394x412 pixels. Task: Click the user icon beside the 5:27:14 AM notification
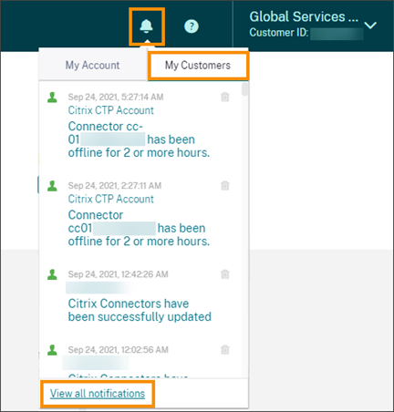click(52, 98)
